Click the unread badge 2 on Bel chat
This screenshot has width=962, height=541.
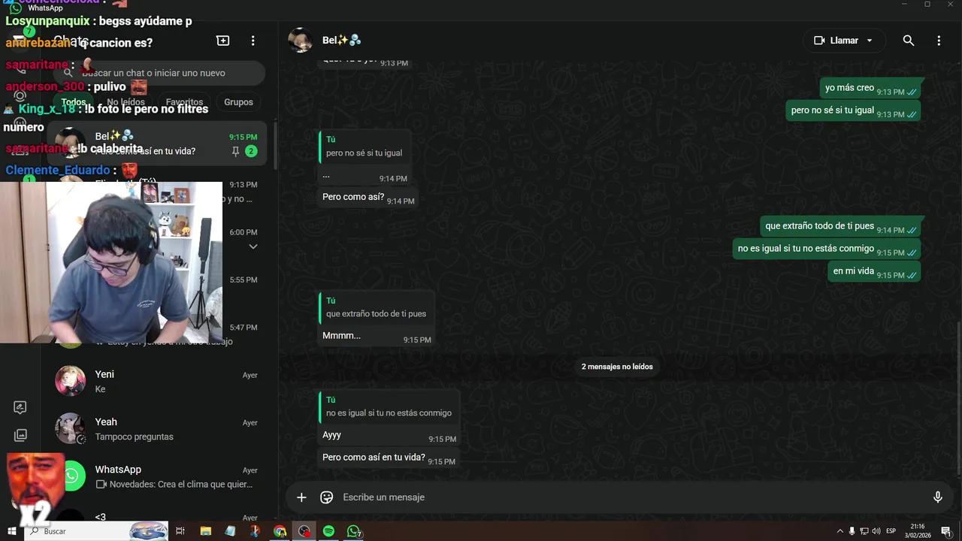pyautogui.click(x=251, y=151)
